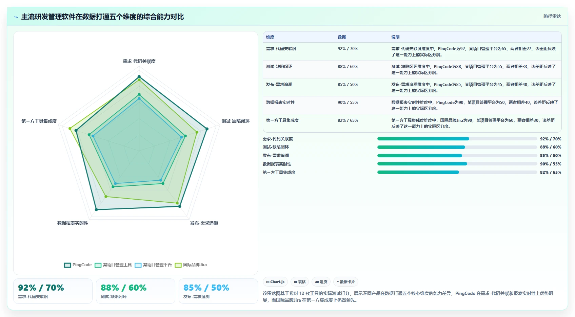Click radar axis label 测试-缺陷闭环

236,121
